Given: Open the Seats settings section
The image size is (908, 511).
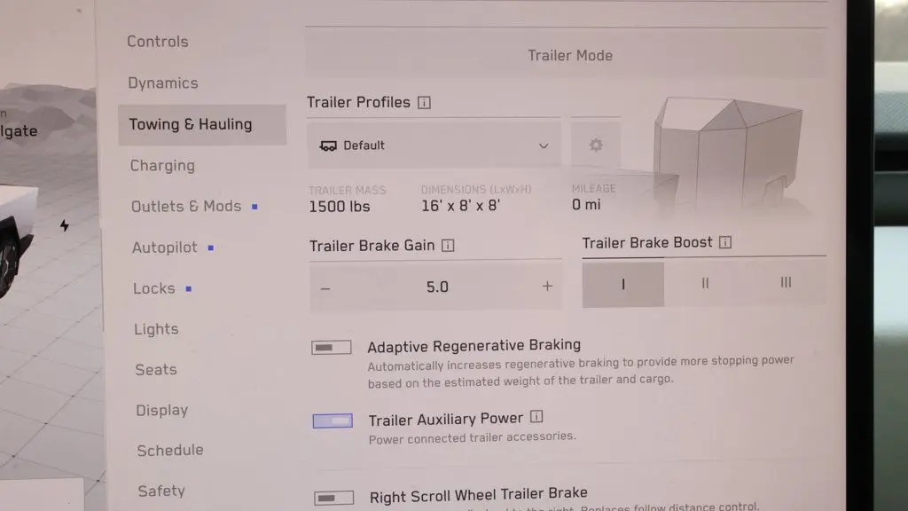Looking at the screenshot, I should 156,370.
